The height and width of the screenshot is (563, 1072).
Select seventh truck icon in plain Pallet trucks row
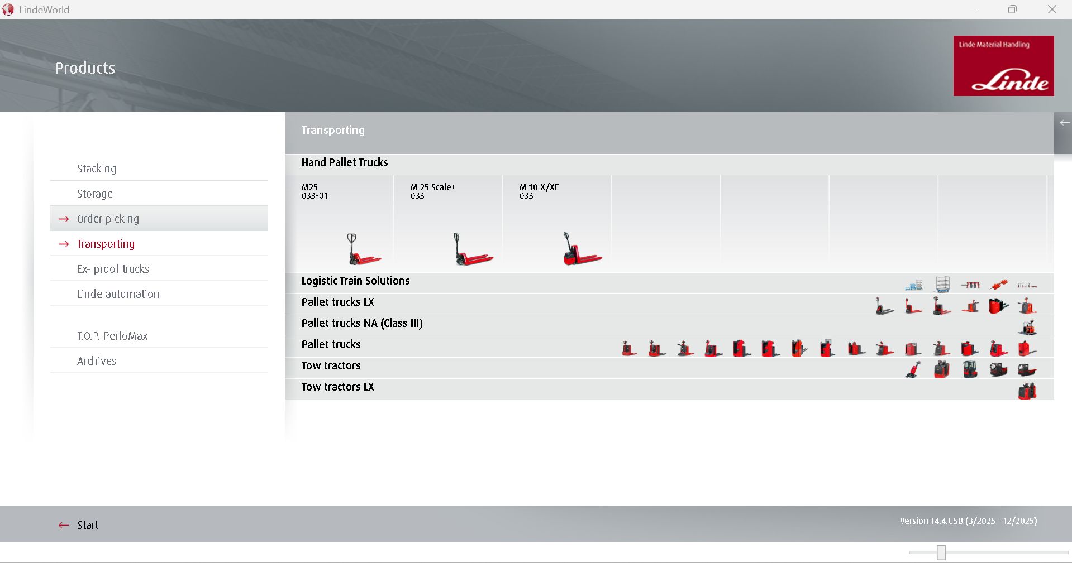799,349
